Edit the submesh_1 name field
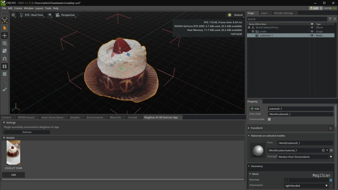The image size is (338, 190). pyautogui.click(x=301, y=109)
